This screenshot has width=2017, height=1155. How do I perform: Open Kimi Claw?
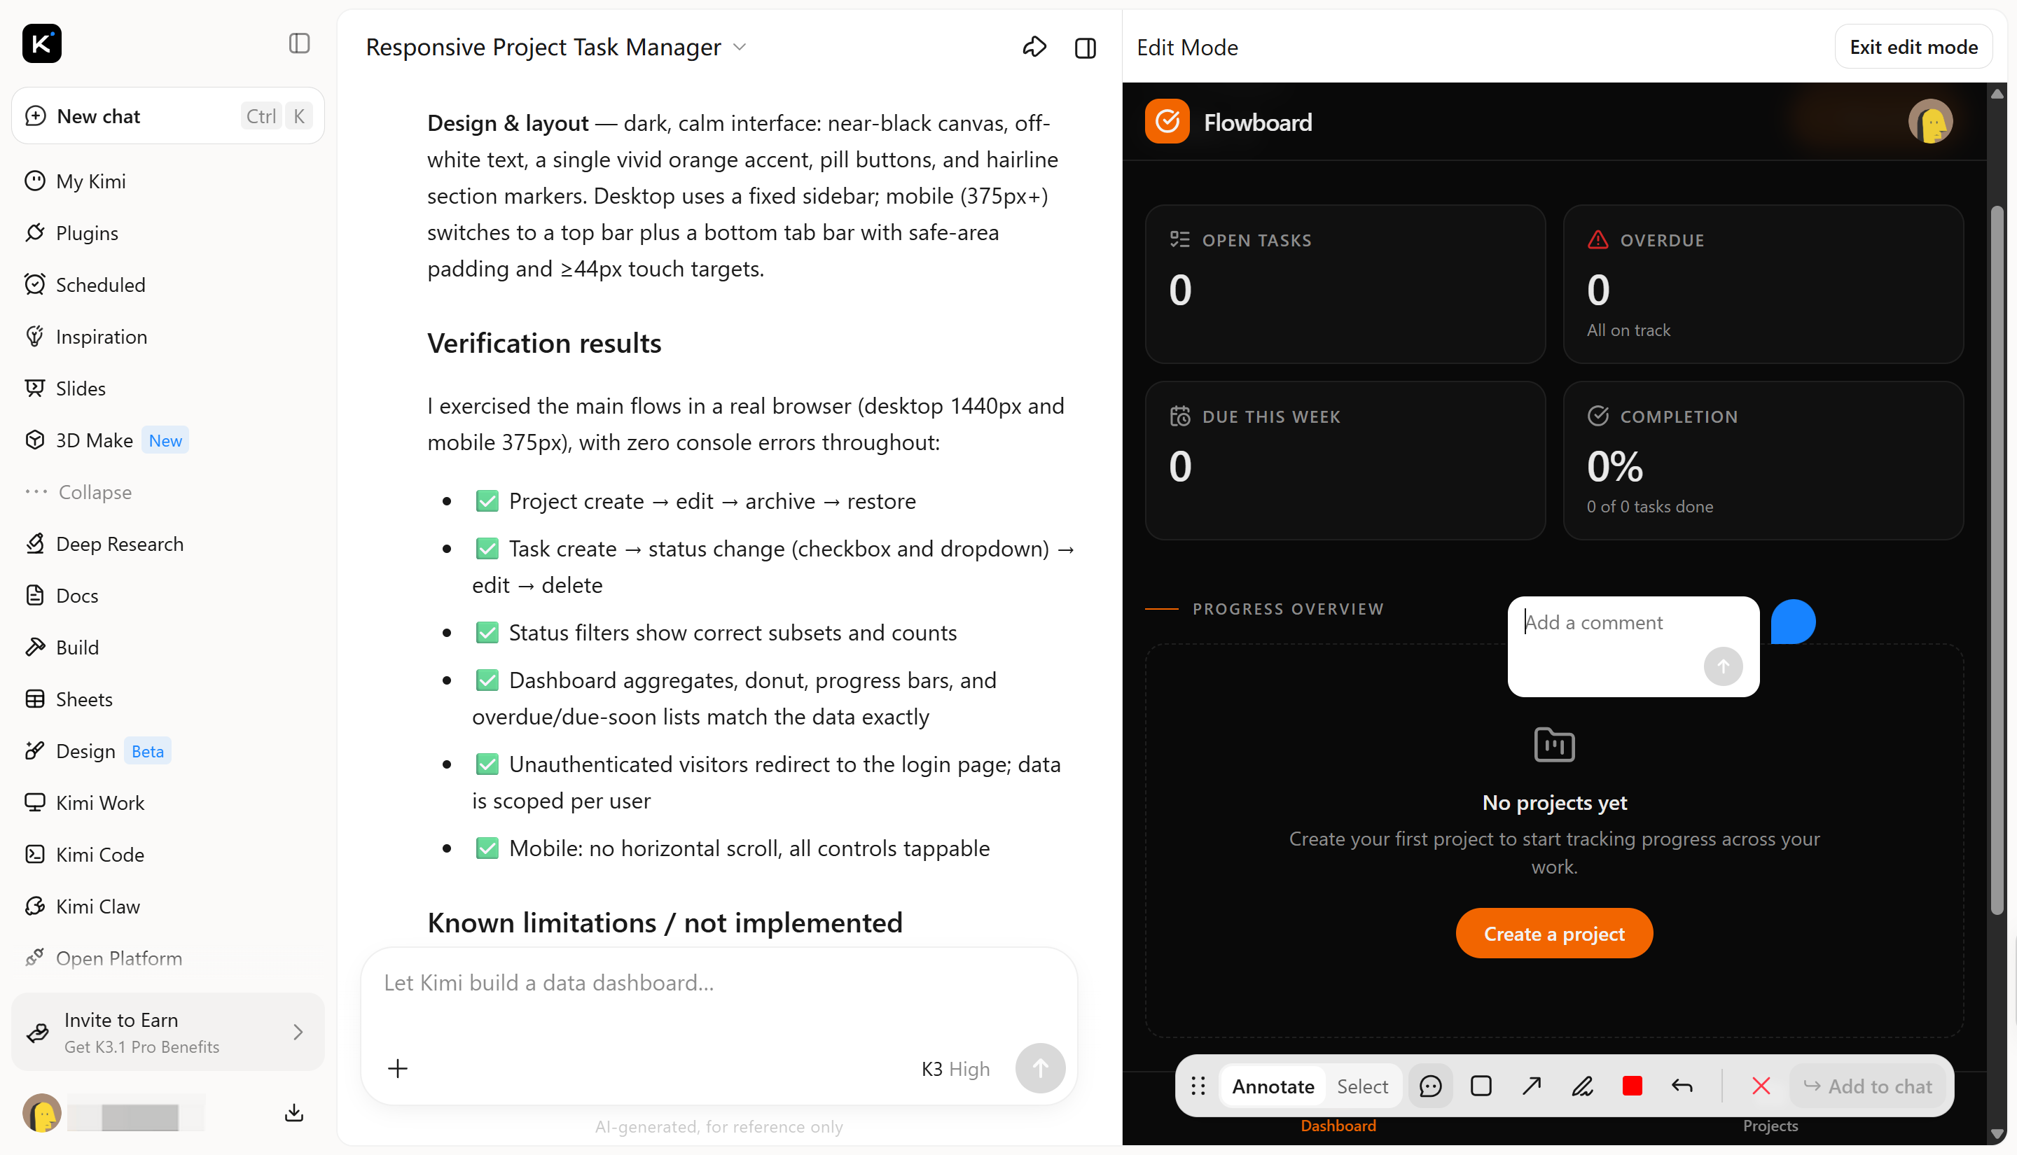coord(168,906)
